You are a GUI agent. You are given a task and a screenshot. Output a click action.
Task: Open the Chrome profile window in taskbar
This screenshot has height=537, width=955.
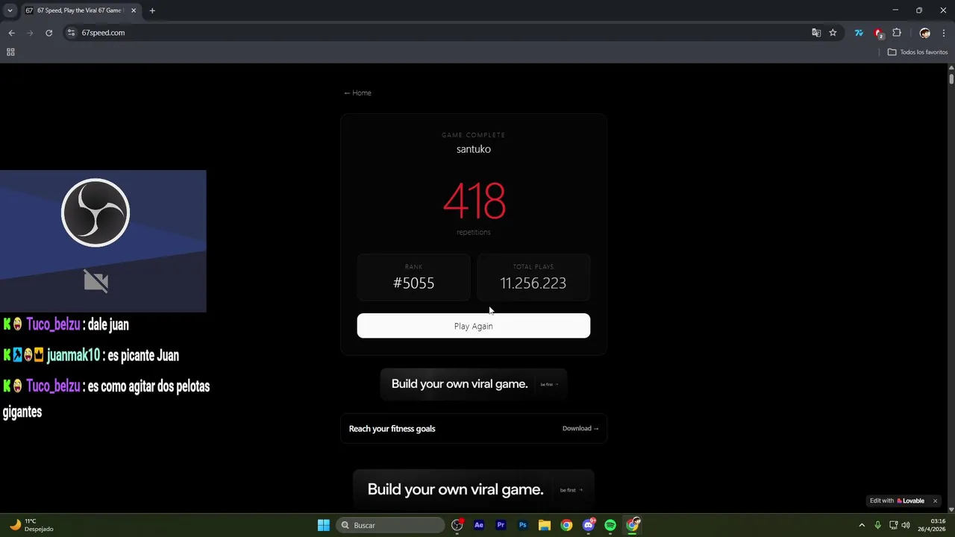633,525
